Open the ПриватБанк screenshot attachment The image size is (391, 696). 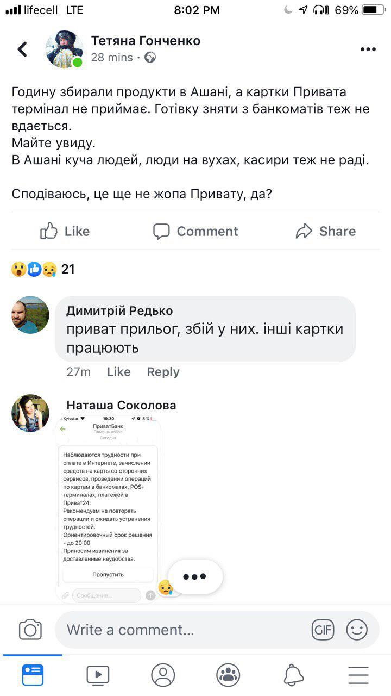pyautogui.click(x=108, y=509)
